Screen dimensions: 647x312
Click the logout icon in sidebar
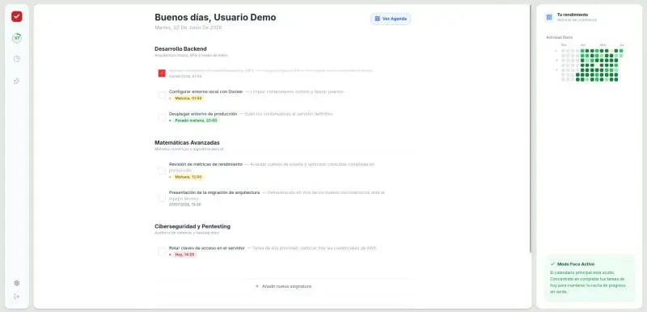17,297
